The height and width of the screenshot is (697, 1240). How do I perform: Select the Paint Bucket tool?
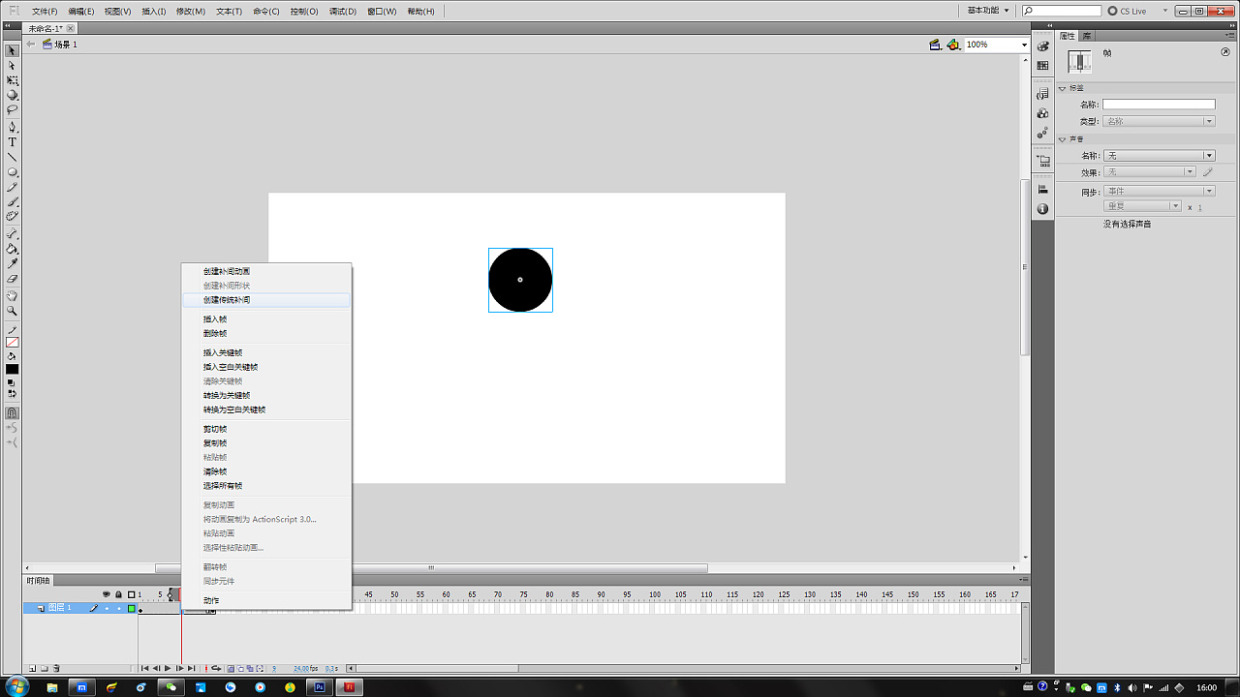13,249
